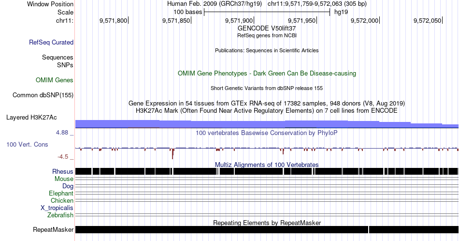Click the right RepeatMasker black block
This screenshot has width=459, height=241.
[414, 229]
